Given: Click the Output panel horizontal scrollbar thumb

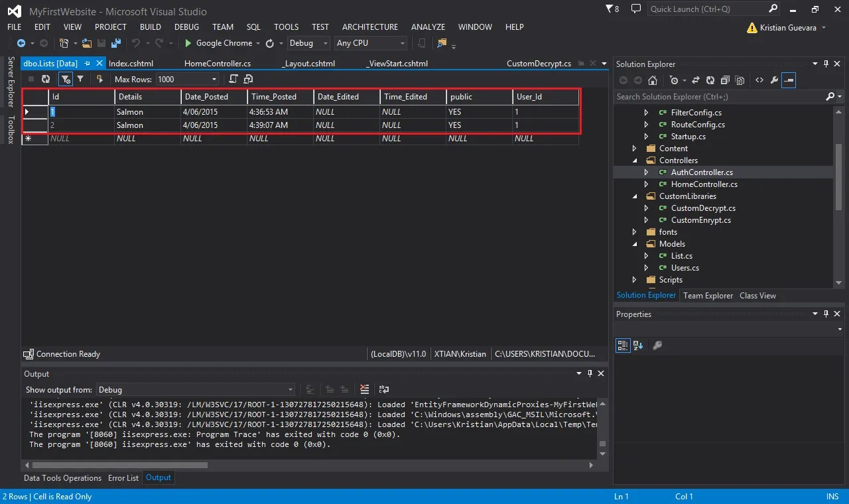Looking at the screenshot, I should [119, 466].
